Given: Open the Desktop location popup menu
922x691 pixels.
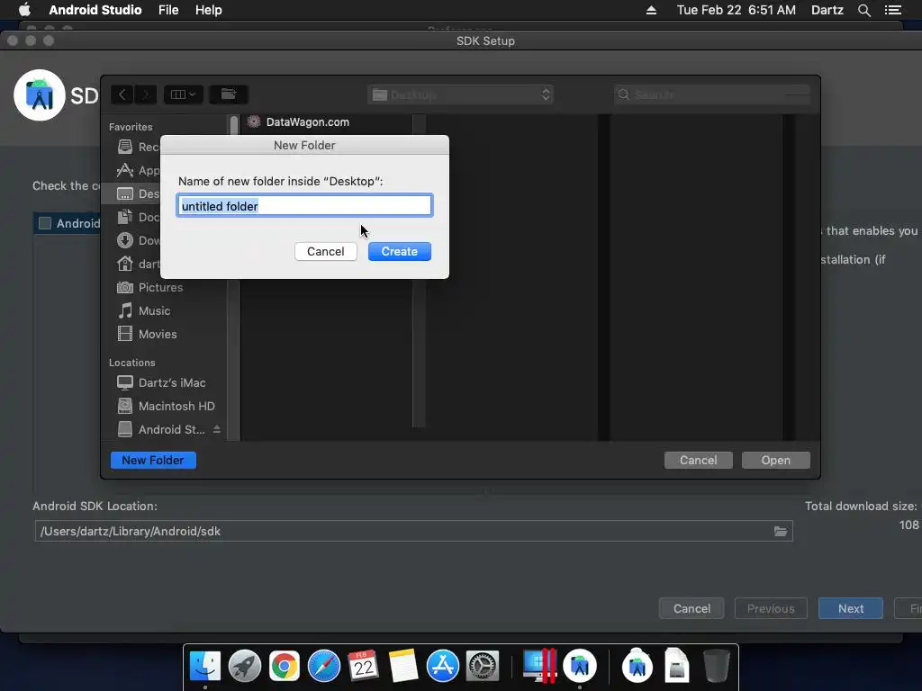Looking at the screenshot, I should pos(460,94).
